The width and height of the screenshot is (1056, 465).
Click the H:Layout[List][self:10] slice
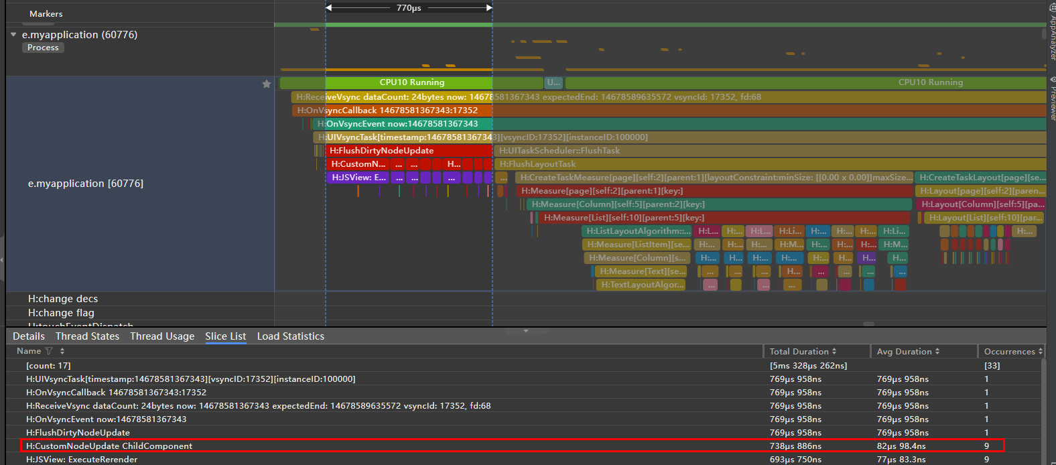984,218
